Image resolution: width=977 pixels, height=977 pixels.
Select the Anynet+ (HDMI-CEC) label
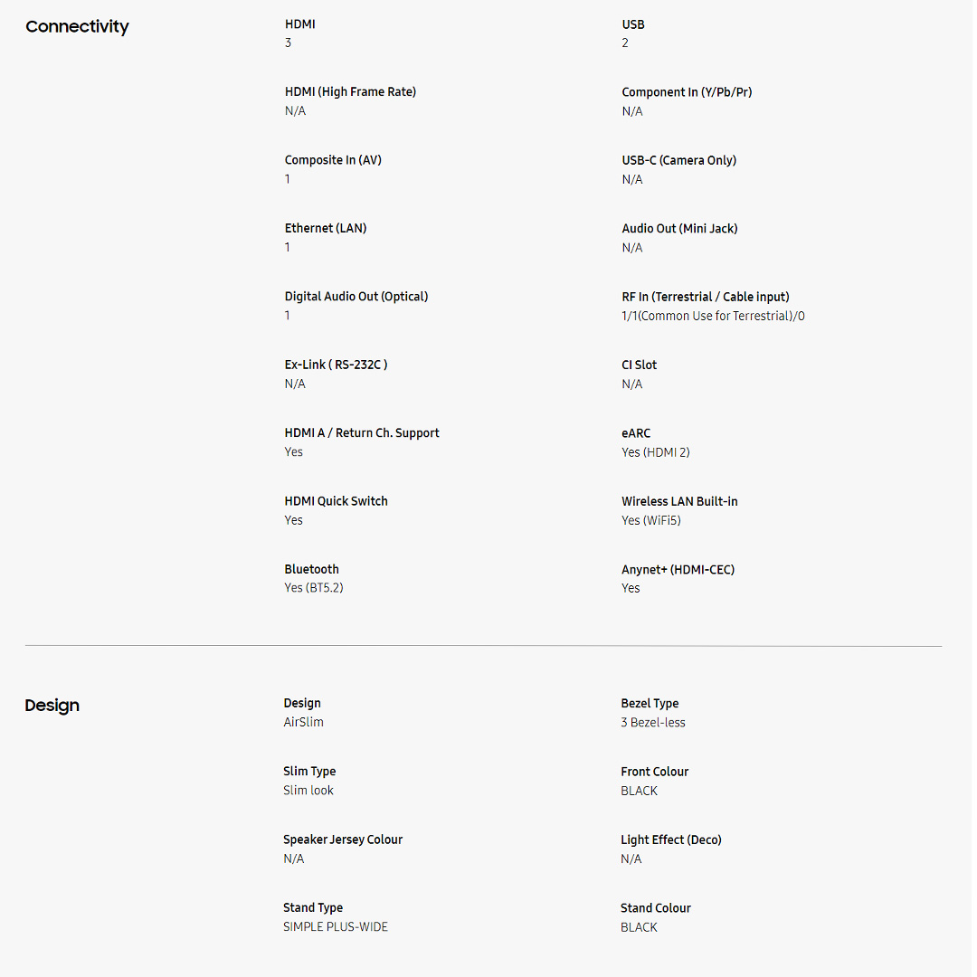678,570
